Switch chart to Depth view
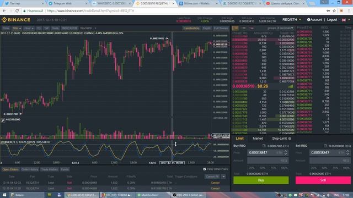 point(206,28)
